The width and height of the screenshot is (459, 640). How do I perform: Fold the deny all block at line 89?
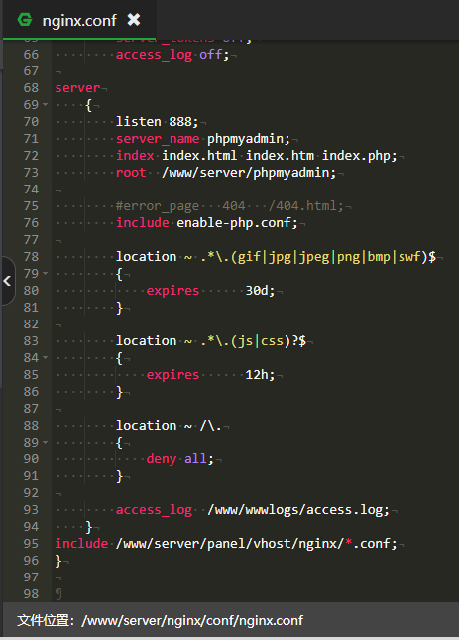coord(46,442)
